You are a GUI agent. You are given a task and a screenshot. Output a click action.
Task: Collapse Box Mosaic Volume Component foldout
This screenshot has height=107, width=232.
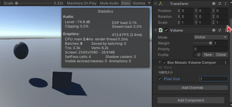pyautogui.click(x=159, y=63)
